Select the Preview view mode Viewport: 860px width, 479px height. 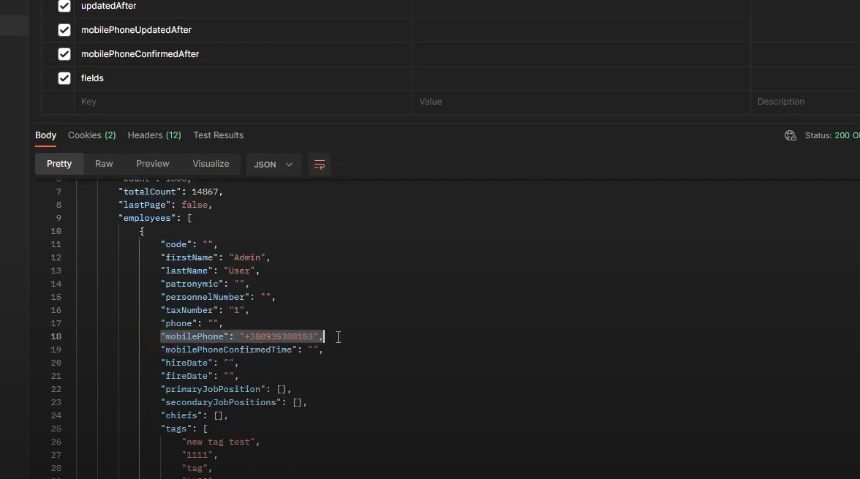point(152,164)
